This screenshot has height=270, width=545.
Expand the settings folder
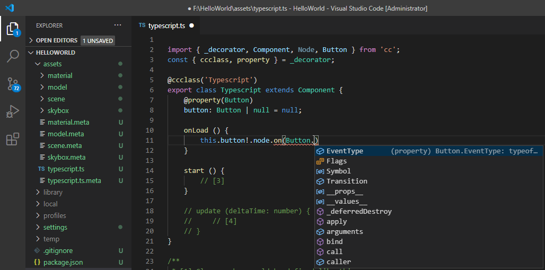point(38,227)
